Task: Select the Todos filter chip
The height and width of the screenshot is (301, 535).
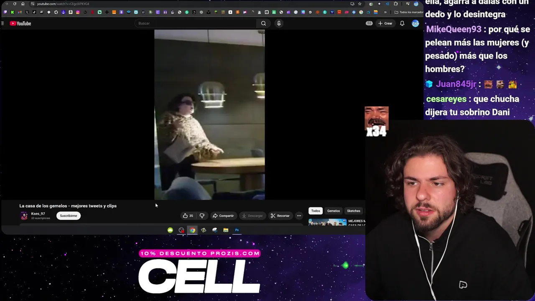Action: (316, 211)
